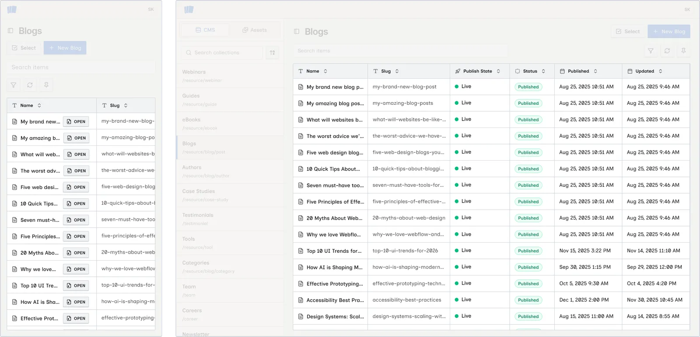Click the Search collections field
The width and height of the screenshot is (700, 337).
click(x=222, y=53)
